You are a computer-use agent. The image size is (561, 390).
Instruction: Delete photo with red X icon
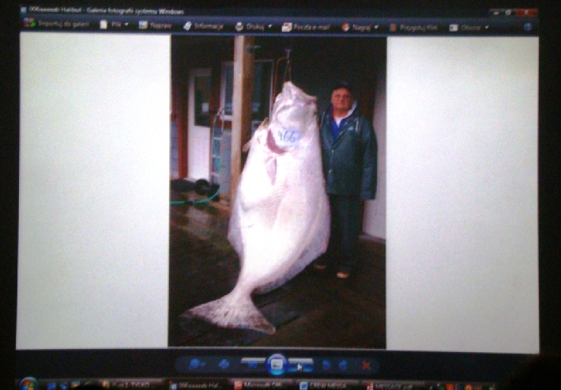pos(366,365)
